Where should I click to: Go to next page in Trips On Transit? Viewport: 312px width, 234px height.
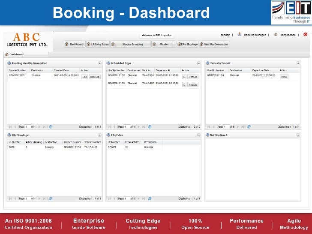[237, 127]
